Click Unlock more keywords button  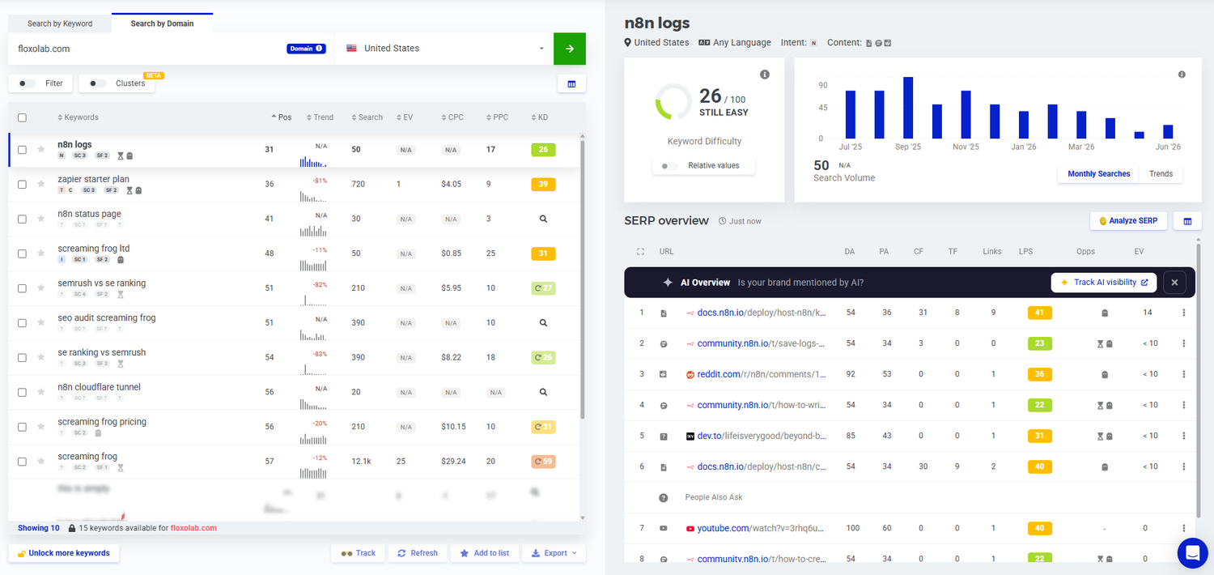pos(64,553)
